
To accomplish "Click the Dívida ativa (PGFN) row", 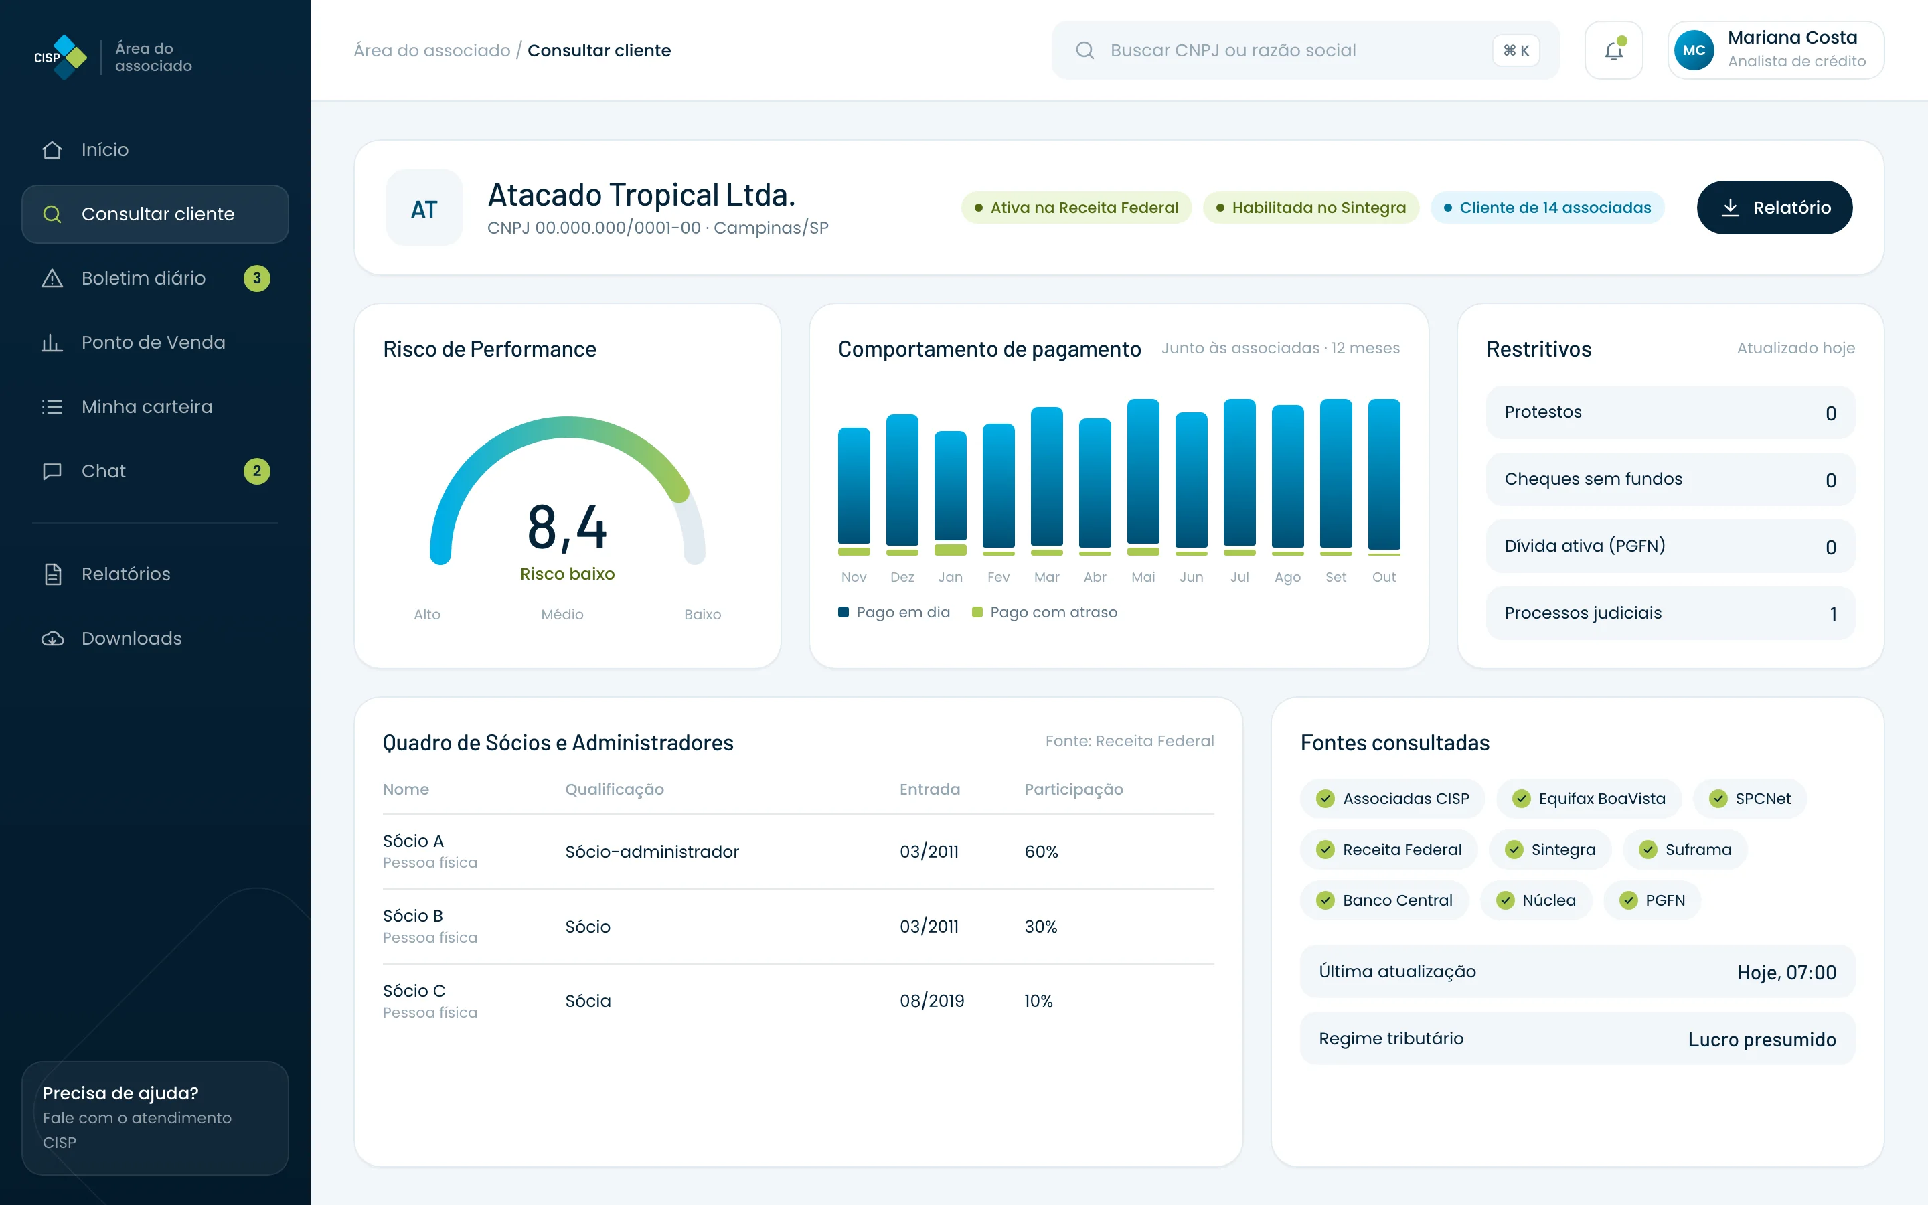I will (1670, 546).
